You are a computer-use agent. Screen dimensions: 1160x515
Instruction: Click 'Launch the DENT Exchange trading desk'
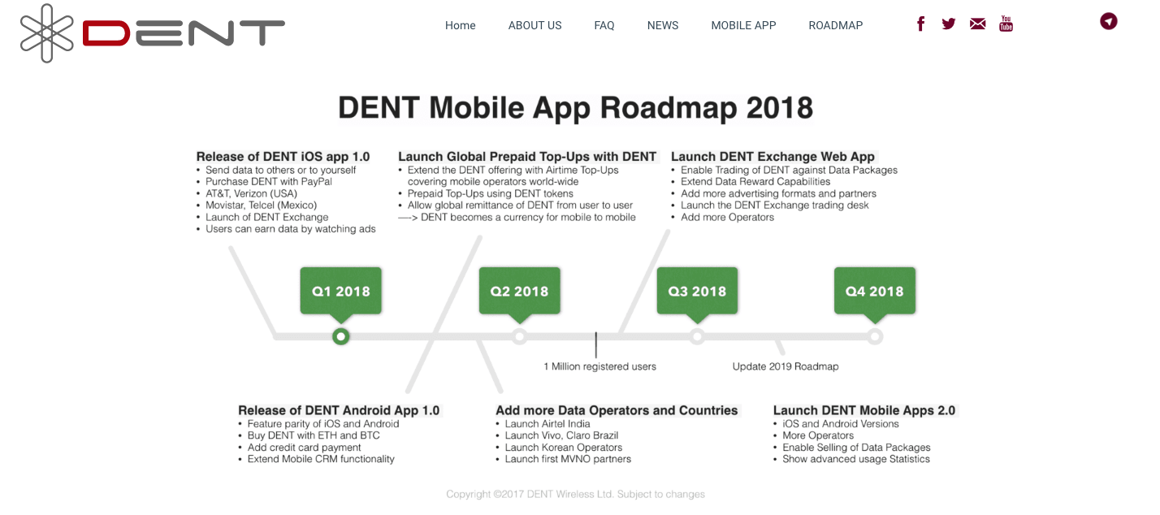(775, 206)
